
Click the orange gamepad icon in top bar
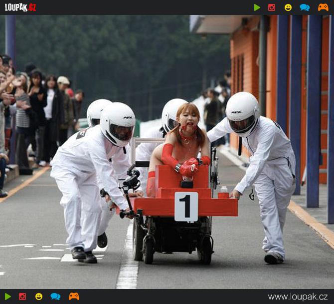click(x=323, y=7)
